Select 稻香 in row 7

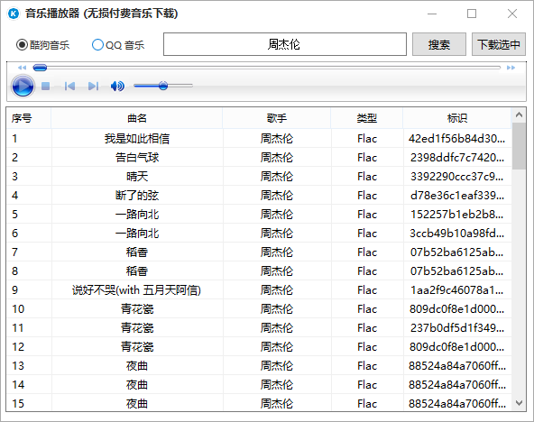137,252
